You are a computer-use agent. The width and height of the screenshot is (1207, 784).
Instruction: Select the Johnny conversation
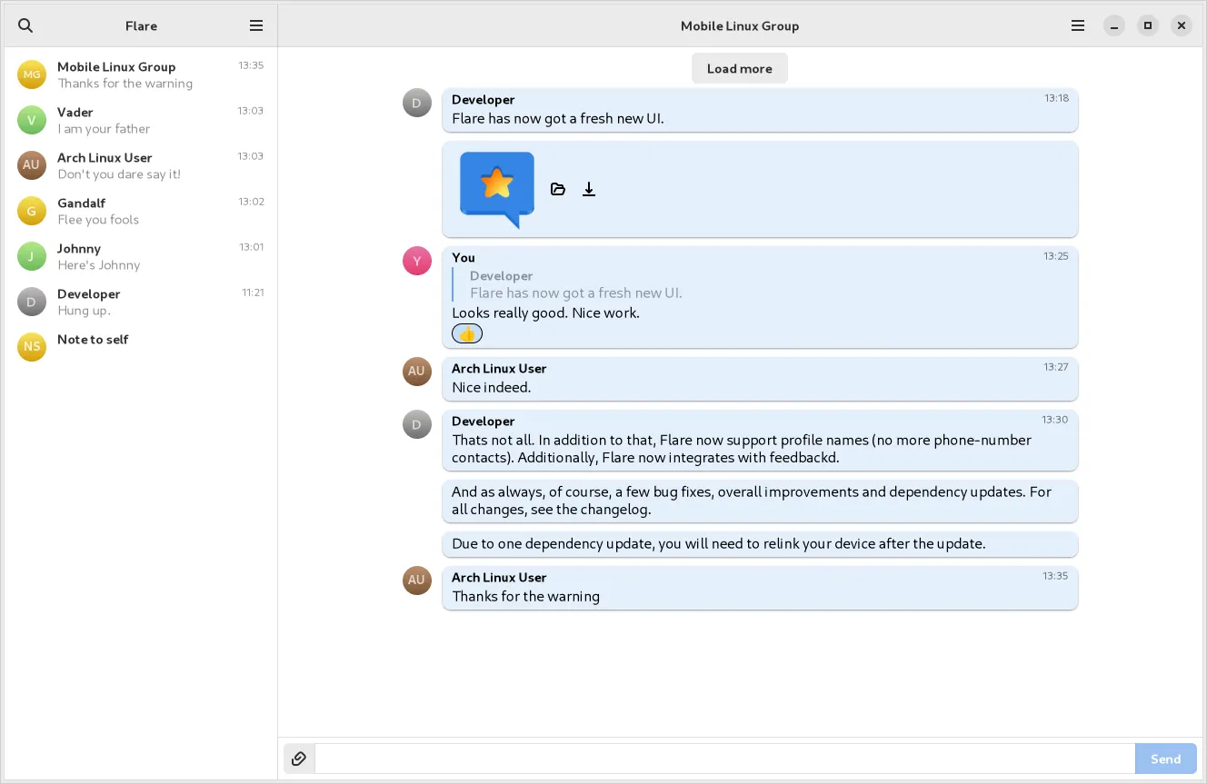[x=141, y=256]
